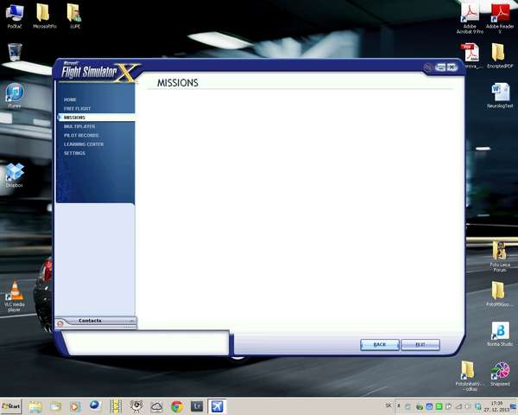The image size is (518, 415).
Task: Open SETTINGS in the sidebar
Action: 74,153
